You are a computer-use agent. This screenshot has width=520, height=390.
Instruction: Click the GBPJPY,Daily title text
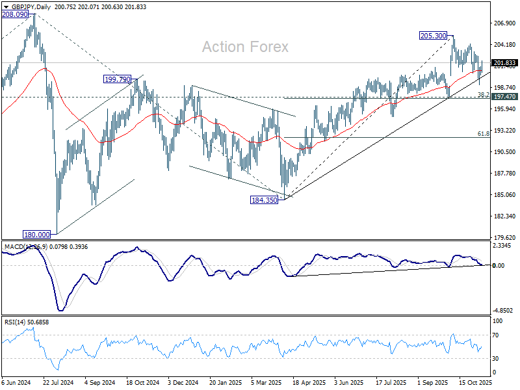click(31, 7)
